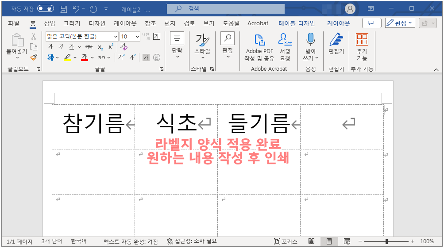Viewport: 444px width, 248px height.
Task: Click Adobe PDF 작성 및 공유
Action: [259, 47]
